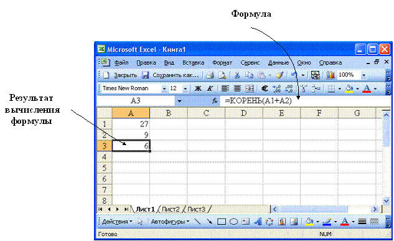Open the Справка menu
The image size is (394, 241).
pos(330,62)
